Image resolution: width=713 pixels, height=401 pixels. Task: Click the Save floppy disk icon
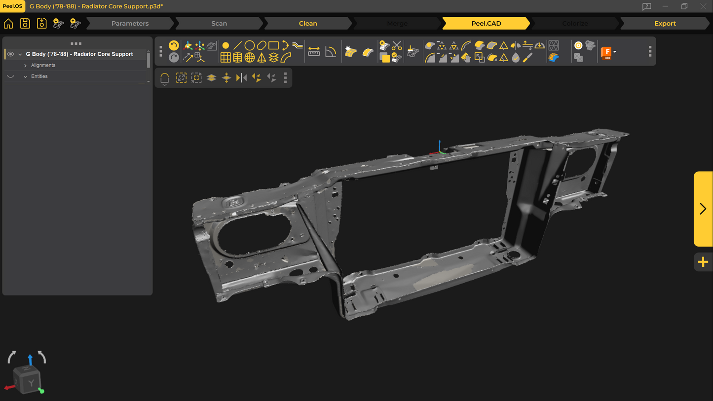[25, 23]
